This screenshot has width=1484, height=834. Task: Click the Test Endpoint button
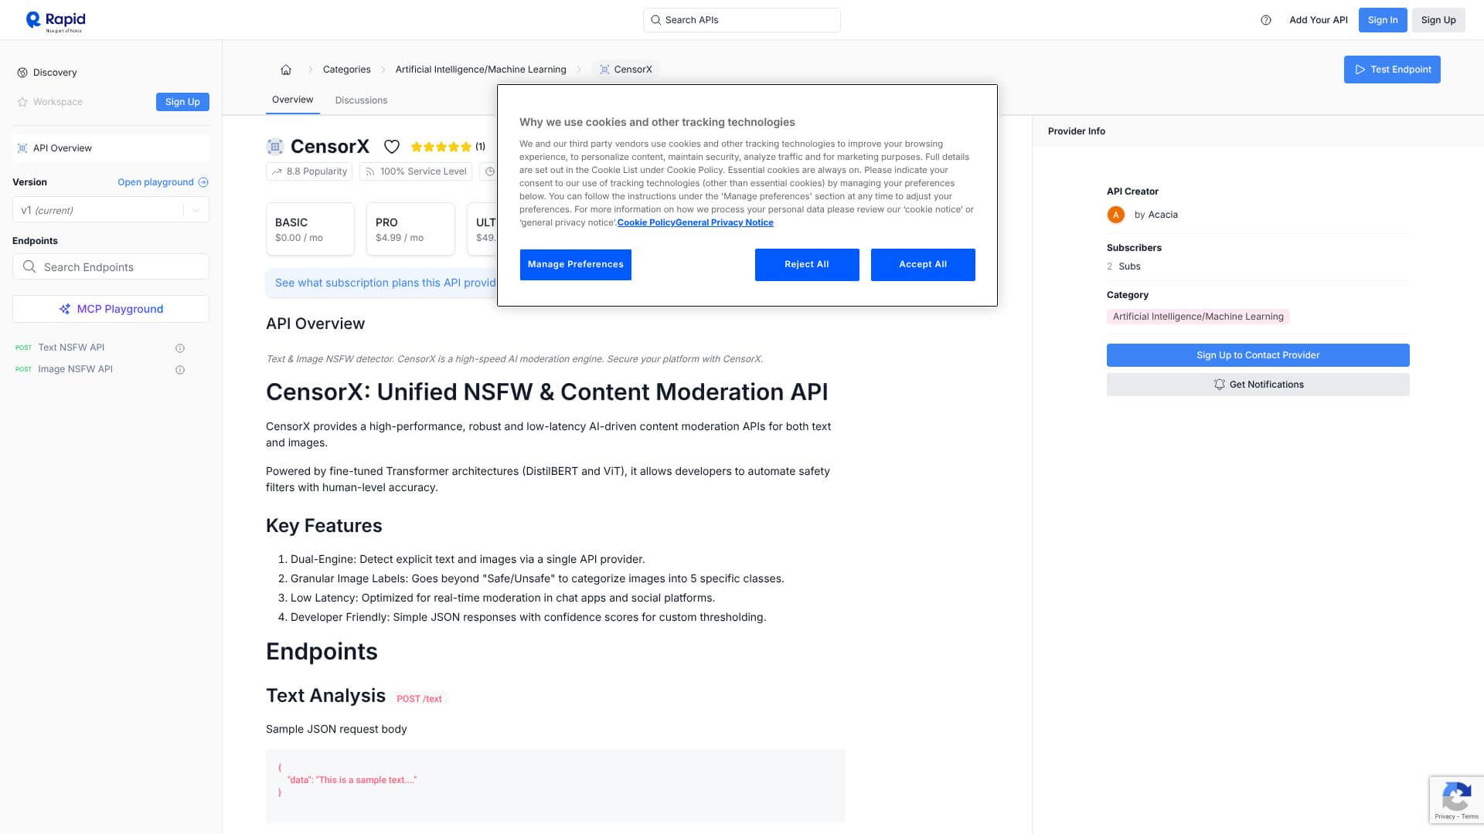click(x=1392, y=69)
